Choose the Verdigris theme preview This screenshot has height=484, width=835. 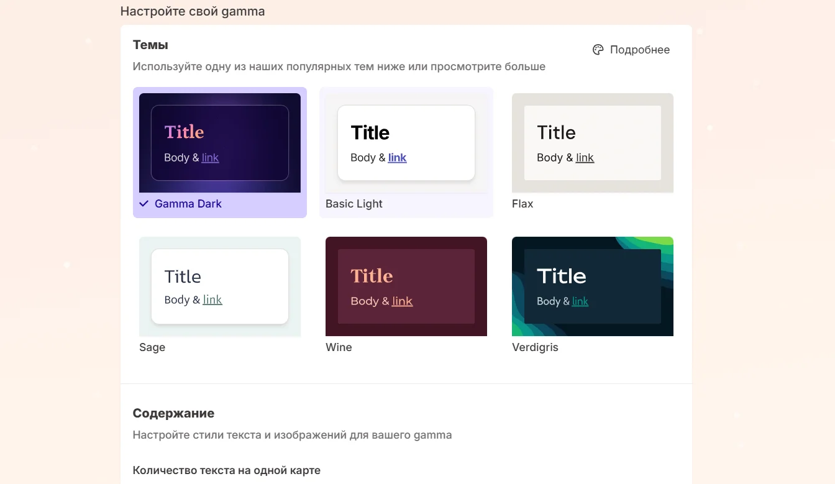[593, 286]
